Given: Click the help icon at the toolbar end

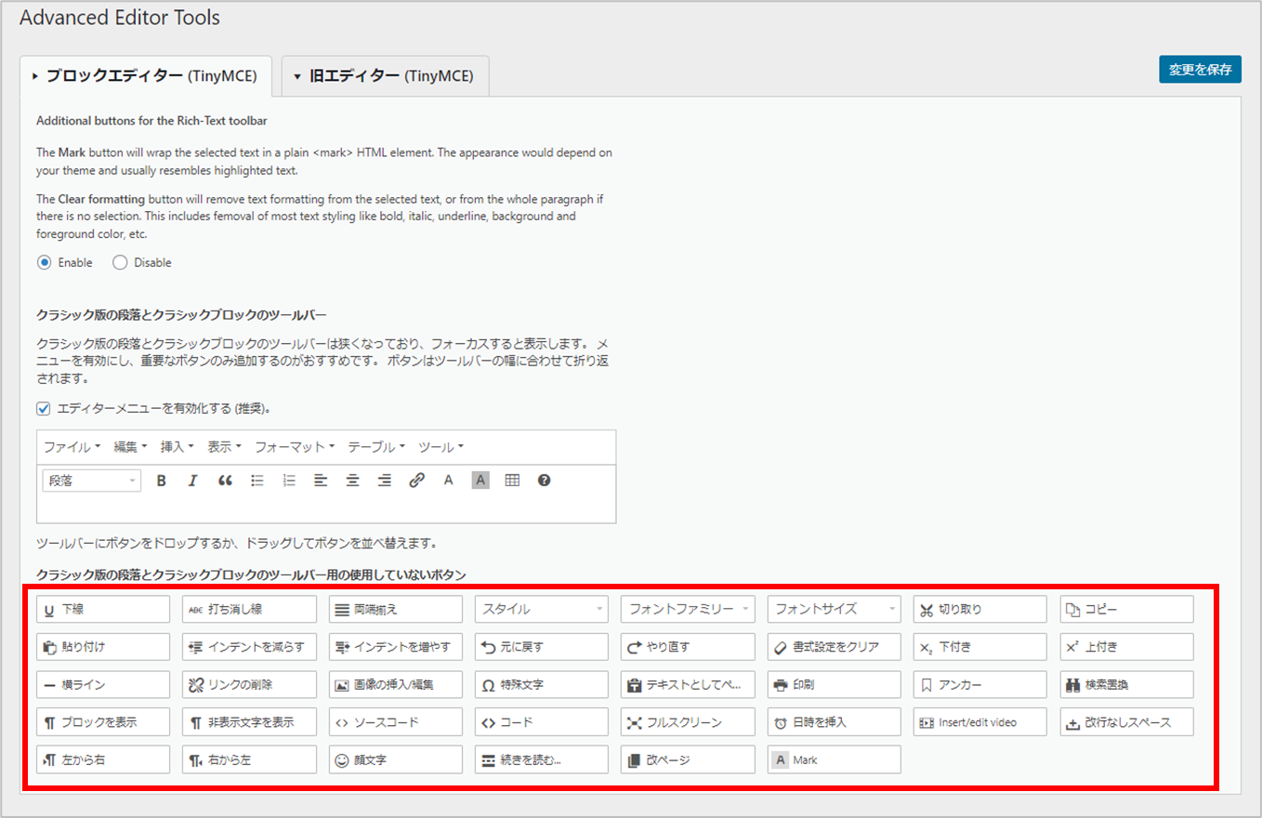Looking at the screenshot, I should pyautogui.click(x=544, y=480).
